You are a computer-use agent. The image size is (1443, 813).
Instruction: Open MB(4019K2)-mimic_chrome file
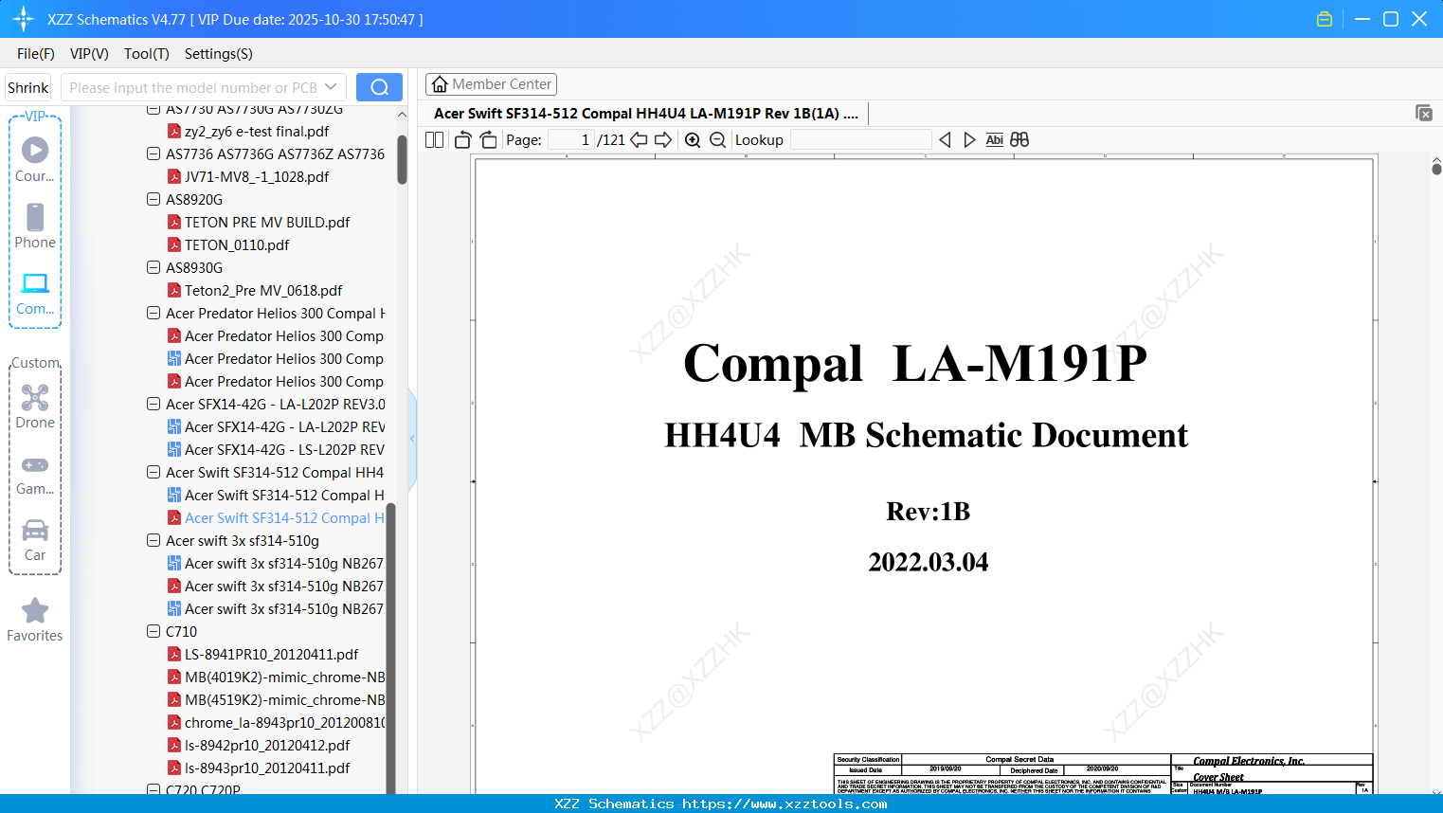click(x=284, y=677)
